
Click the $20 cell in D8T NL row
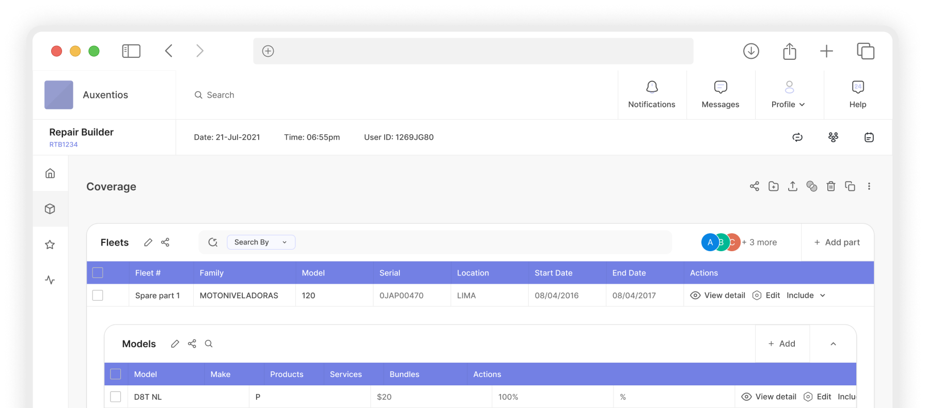pyautogui.click(x=384, y=397)
